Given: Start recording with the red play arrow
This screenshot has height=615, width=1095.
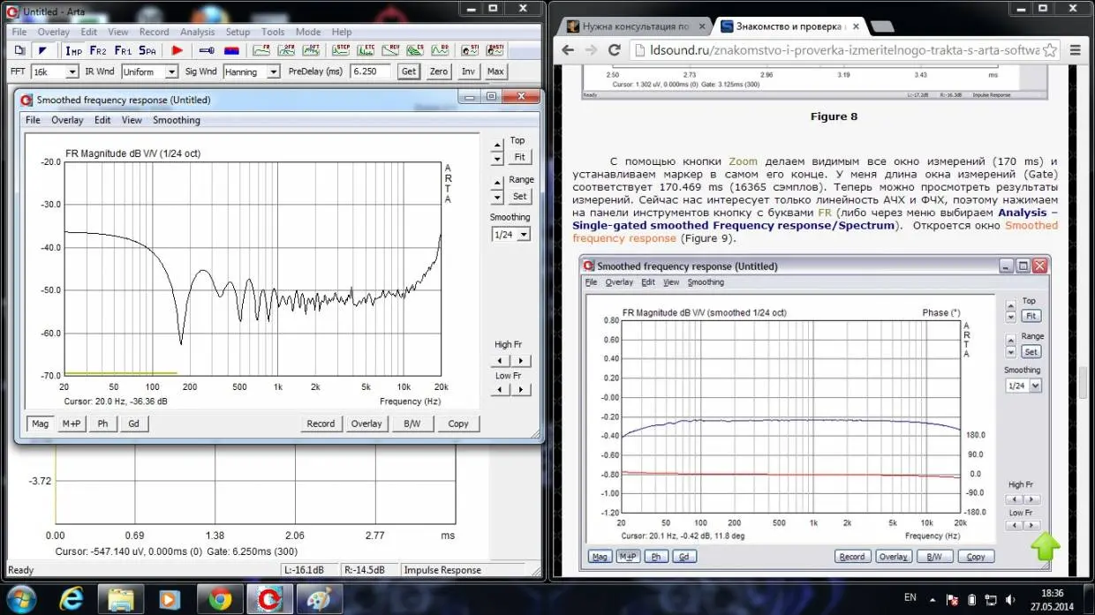Looking at the screenshot, I should coord(177,51).
